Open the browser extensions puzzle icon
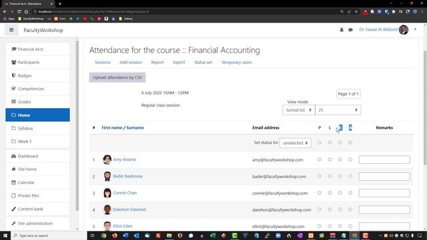 click(x=394, y=12)
